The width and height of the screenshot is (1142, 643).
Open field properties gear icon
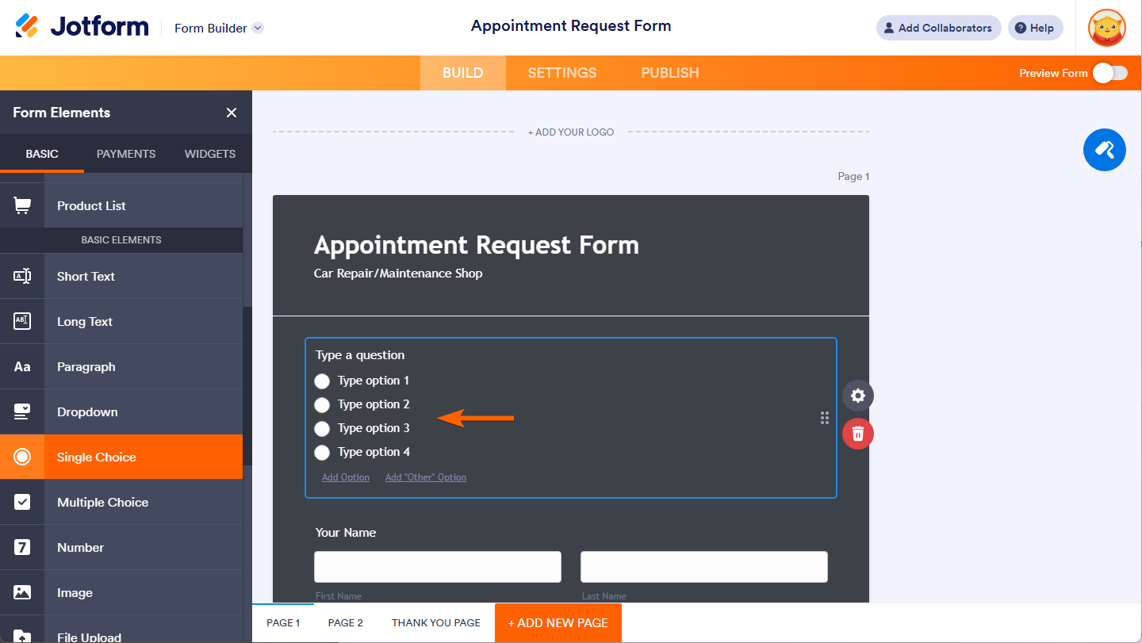click(857, 396)
